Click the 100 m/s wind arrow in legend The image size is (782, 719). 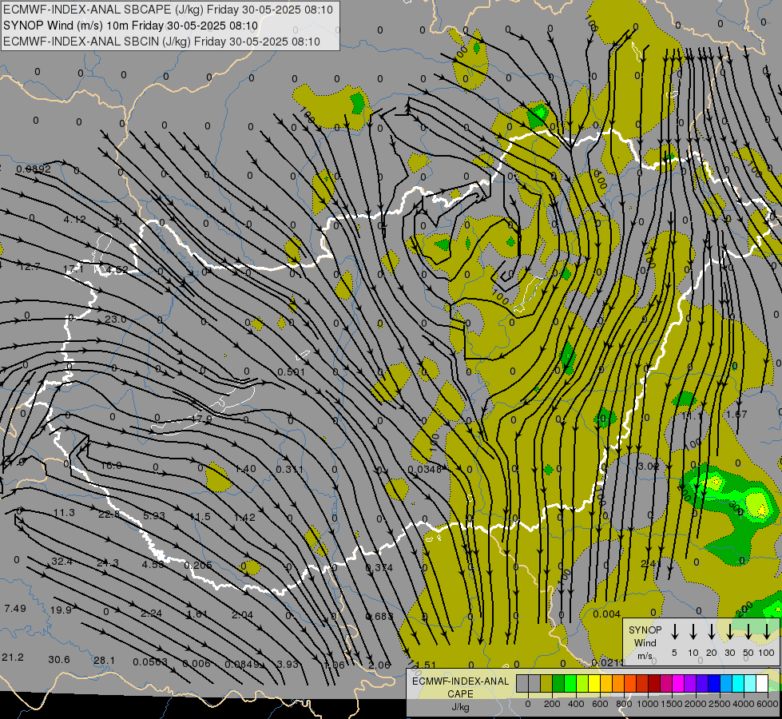click(x=767, y=632)
